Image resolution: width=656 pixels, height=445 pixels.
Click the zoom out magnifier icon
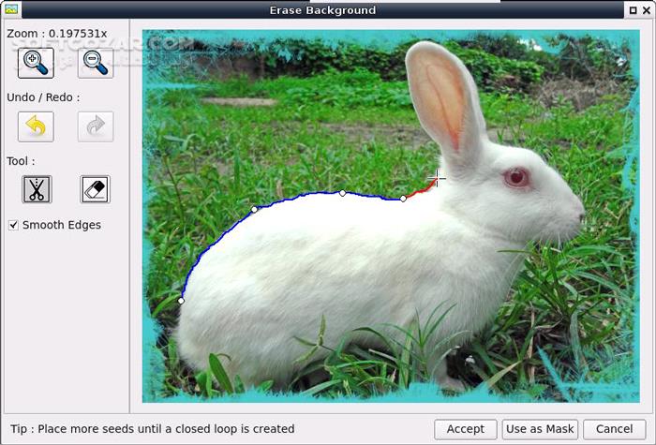point(95,63)
